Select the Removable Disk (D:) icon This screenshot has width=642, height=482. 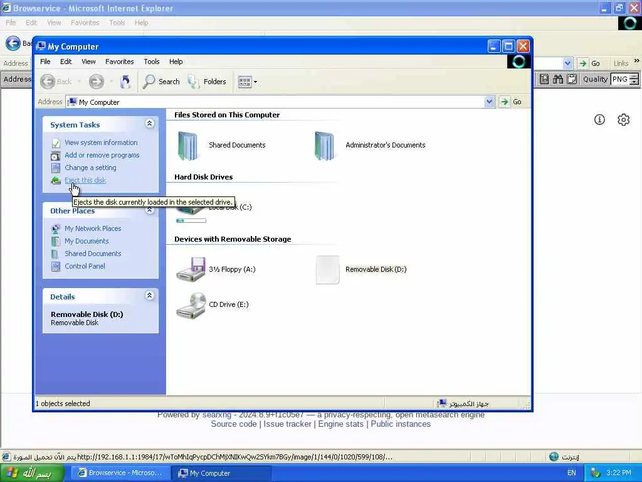[x=327, y=269]
